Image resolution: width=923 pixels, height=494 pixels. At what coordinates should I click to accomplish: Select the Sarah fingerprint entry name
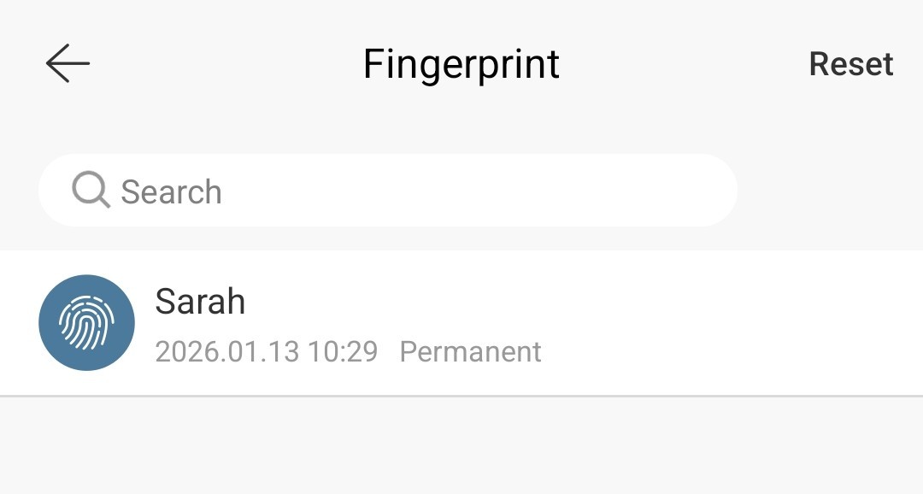(x=200, y=302)
